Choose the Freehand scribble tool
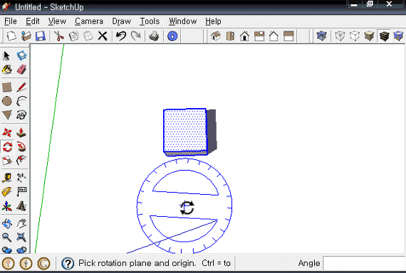The width and height of the screenshot is (406, 273). 21,115
